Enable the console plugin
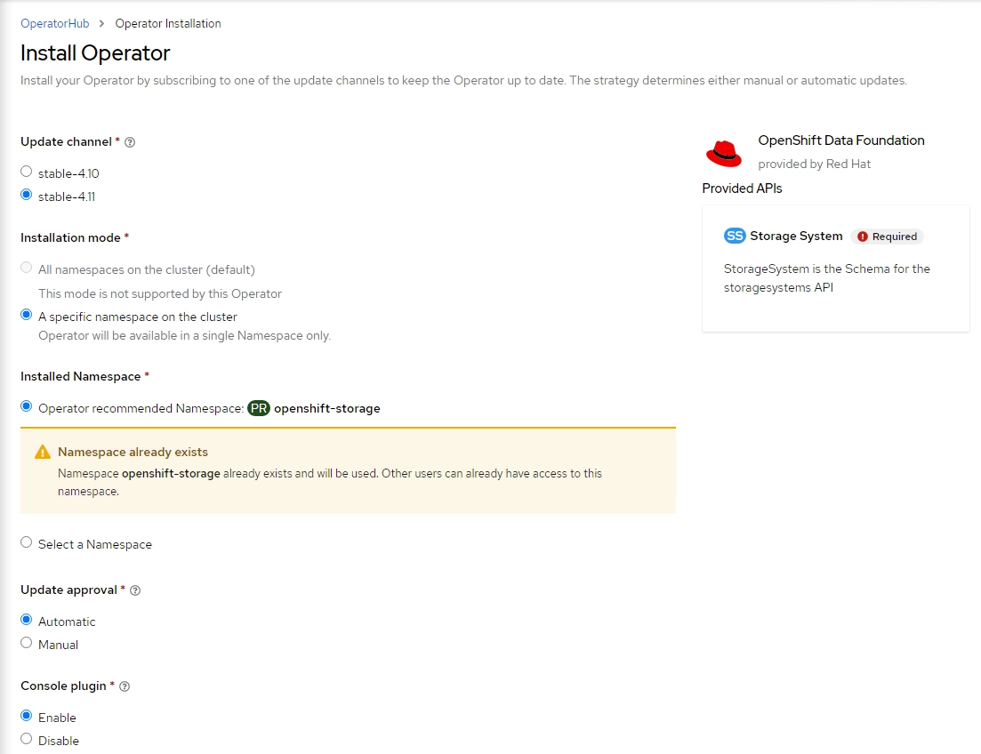The width and height of the screenshot is (981, 754). 27,717
